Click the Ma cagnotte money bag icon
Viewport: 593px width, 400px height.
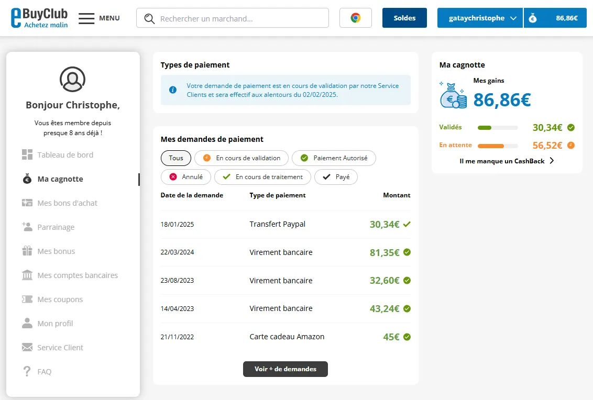(x=27, y=179)
